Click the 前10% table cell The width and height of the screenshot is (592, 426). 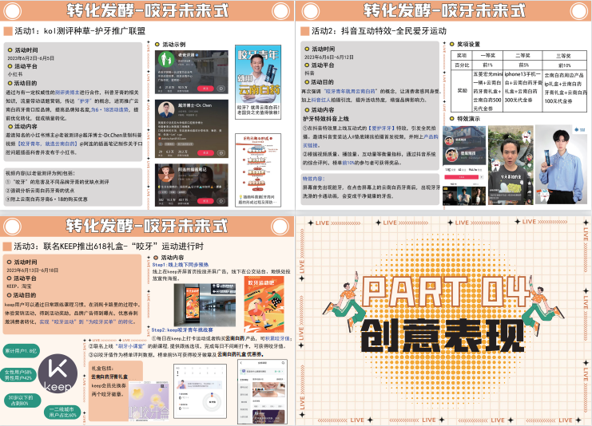(565, 65)
